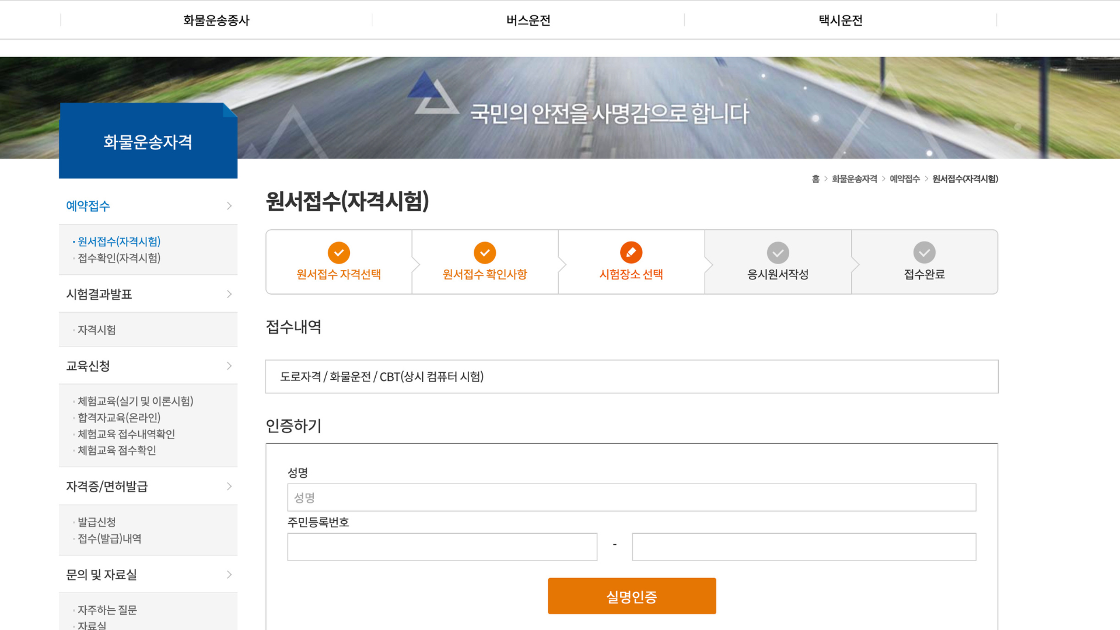
Task: Select the 시험장소 선택 pencil icon
Action: [x=631, y=253]
